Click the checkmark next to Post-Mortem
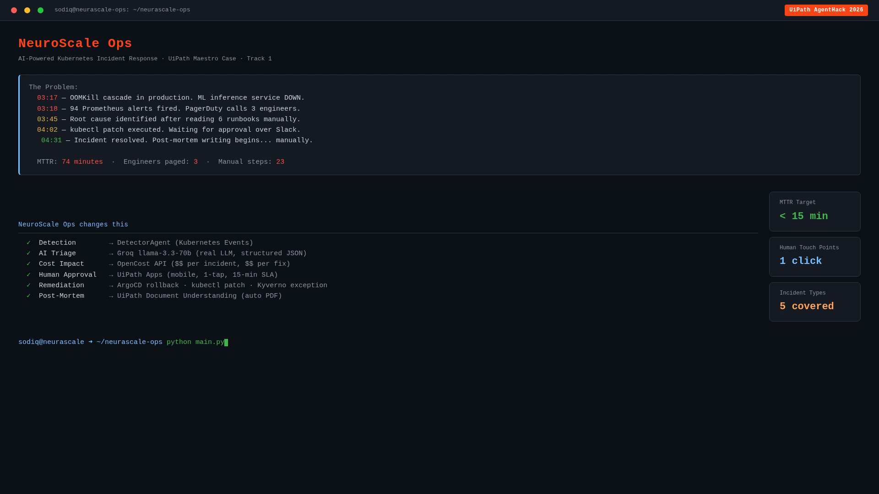Viewport: 879px width, 494px height. [x=28, y=296]
